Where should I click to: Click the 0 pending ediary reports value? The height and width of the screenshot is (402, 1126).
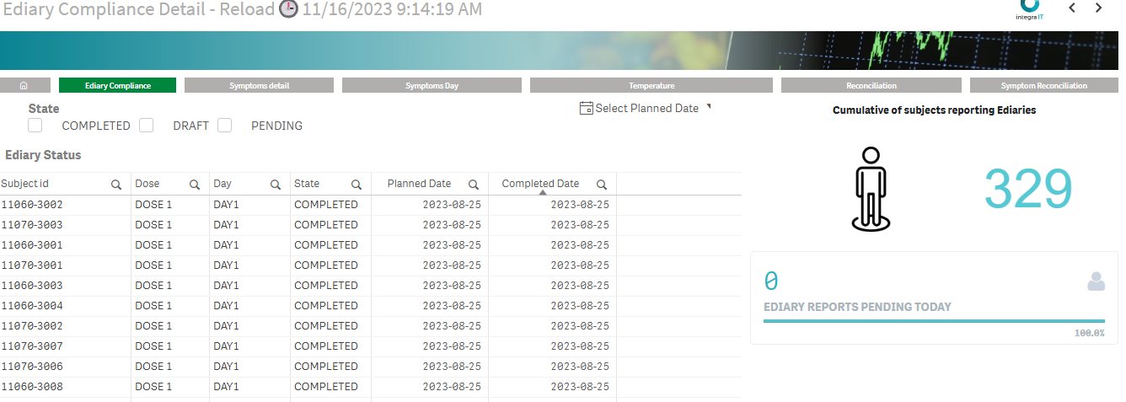(x=771, y=281)
